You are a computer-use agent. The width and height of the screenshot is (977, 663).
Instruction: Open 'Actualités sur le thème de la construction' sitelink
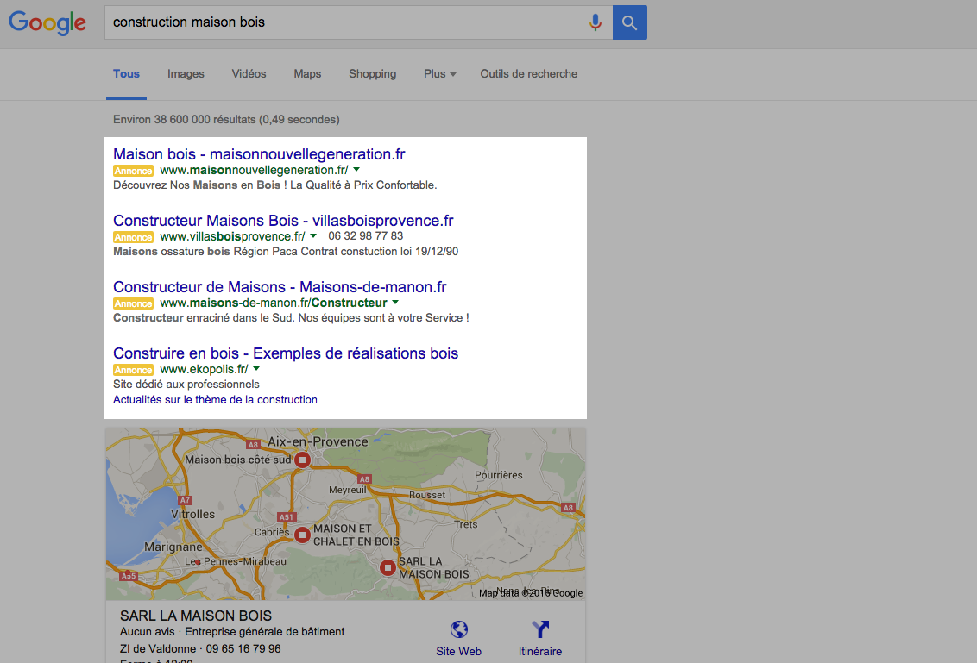pos(215,400)
